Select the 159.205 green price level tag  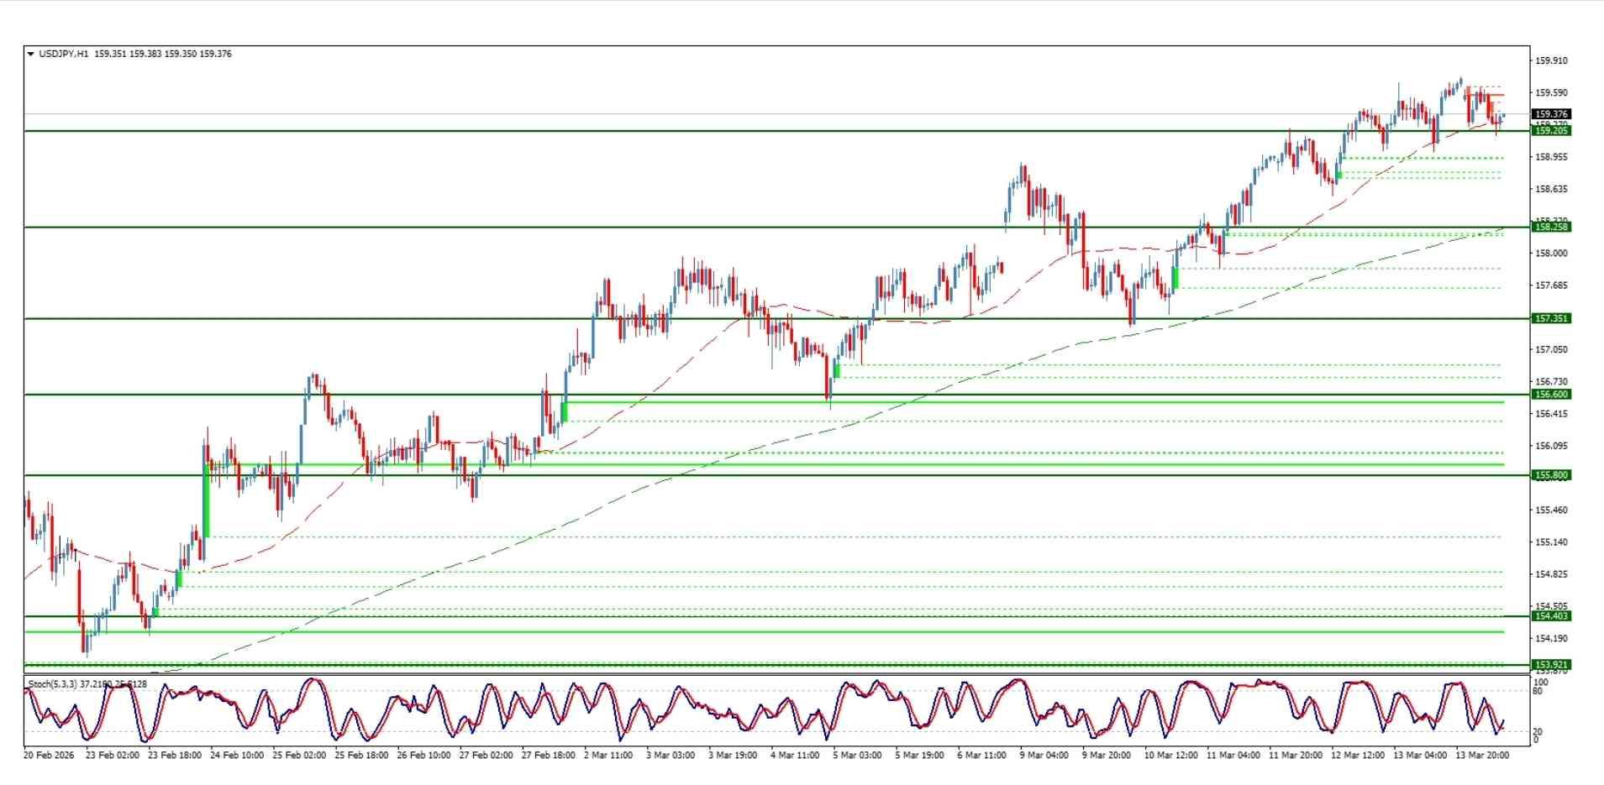[x=1552, y=133]
